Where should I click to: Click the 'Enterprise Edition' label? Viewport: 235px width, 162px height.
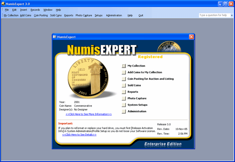163,144
